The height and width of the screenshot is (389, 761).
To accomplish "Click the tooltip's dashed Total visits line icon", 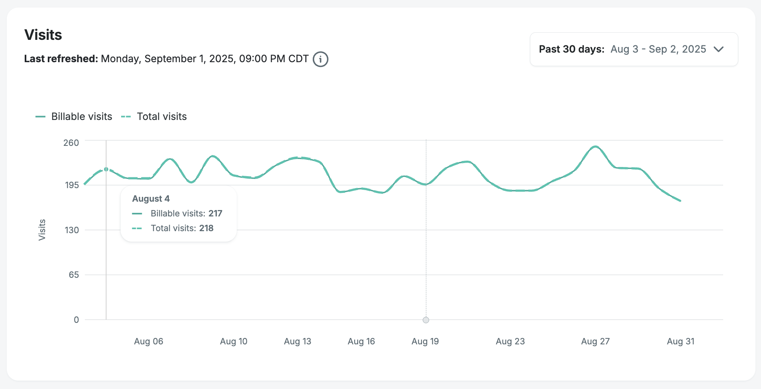I will point(137,228).
